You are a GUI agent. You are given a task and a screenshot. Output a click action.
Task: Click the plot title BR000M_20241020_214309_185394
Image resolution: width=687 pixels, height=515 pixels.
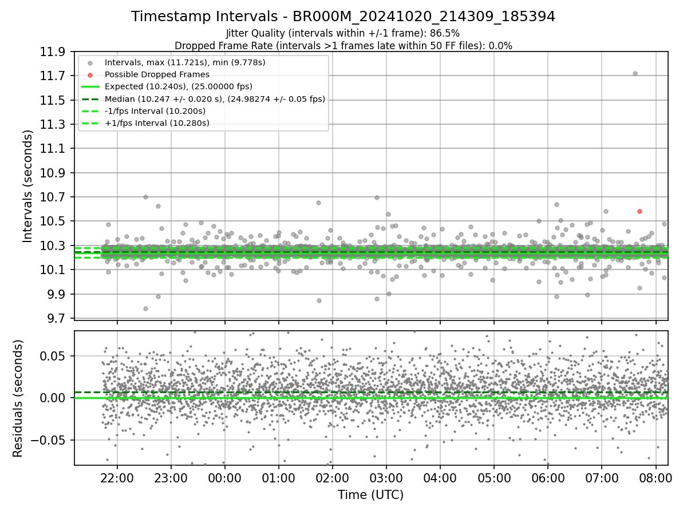[343, 17]
